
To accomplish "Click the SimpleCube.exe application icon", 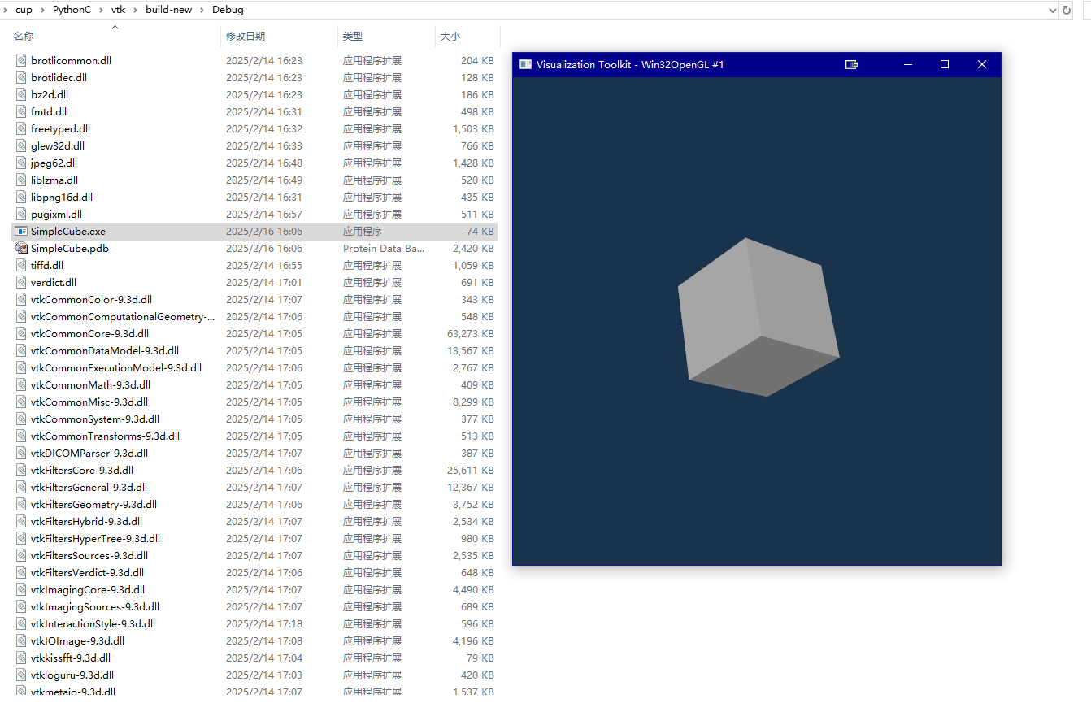I will 21,231.
